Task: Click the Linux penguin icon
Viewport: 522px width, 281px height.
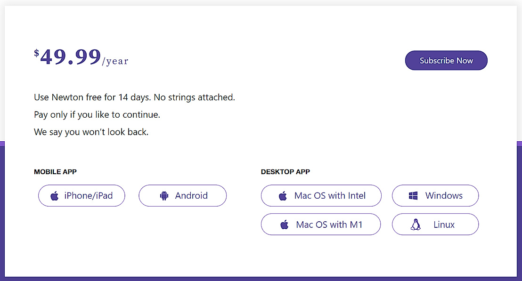Action: pos(415,225)
